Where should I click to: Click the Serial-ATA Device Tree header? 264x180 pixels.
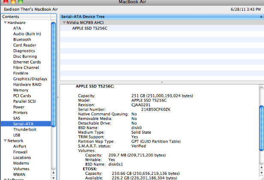coord(162,17)
